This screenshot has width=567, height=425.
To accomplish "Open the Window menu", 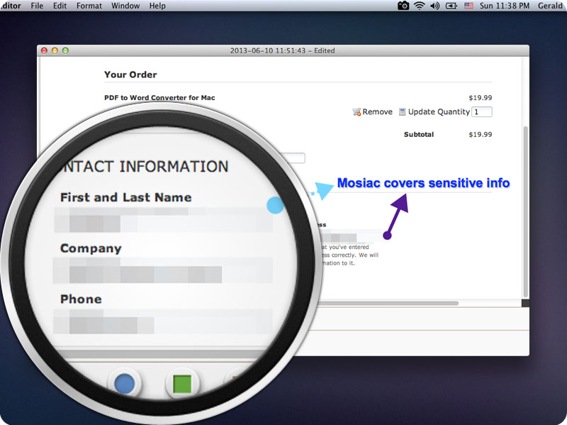I will tap(125, 6).
